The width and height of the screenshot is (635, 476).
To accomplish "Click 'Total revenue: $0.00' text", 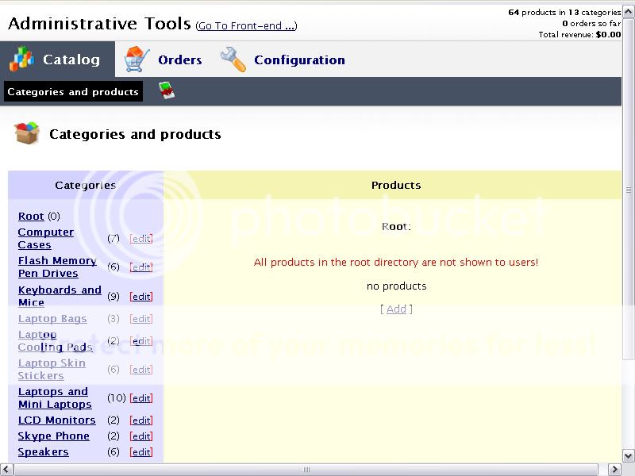I will (x=579, y=34).
